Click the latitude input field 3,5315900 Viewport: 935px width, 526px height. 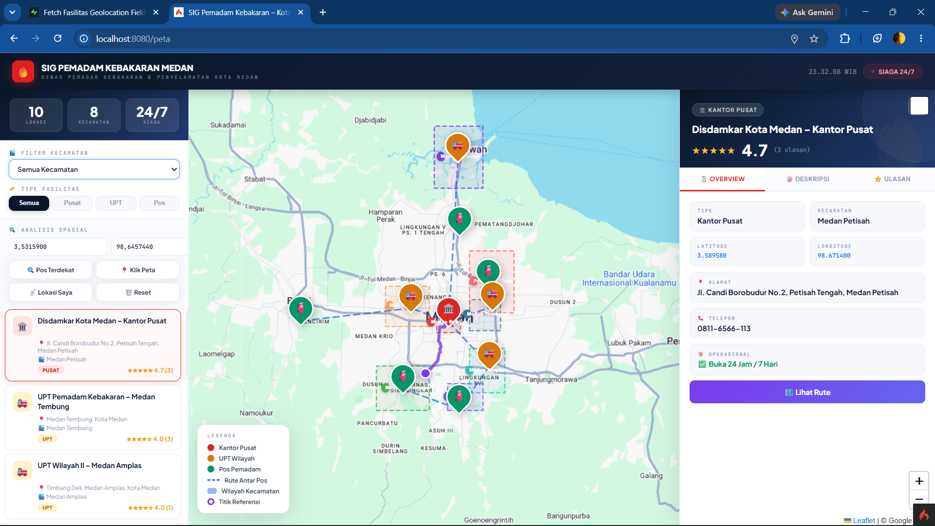(58, 247)
